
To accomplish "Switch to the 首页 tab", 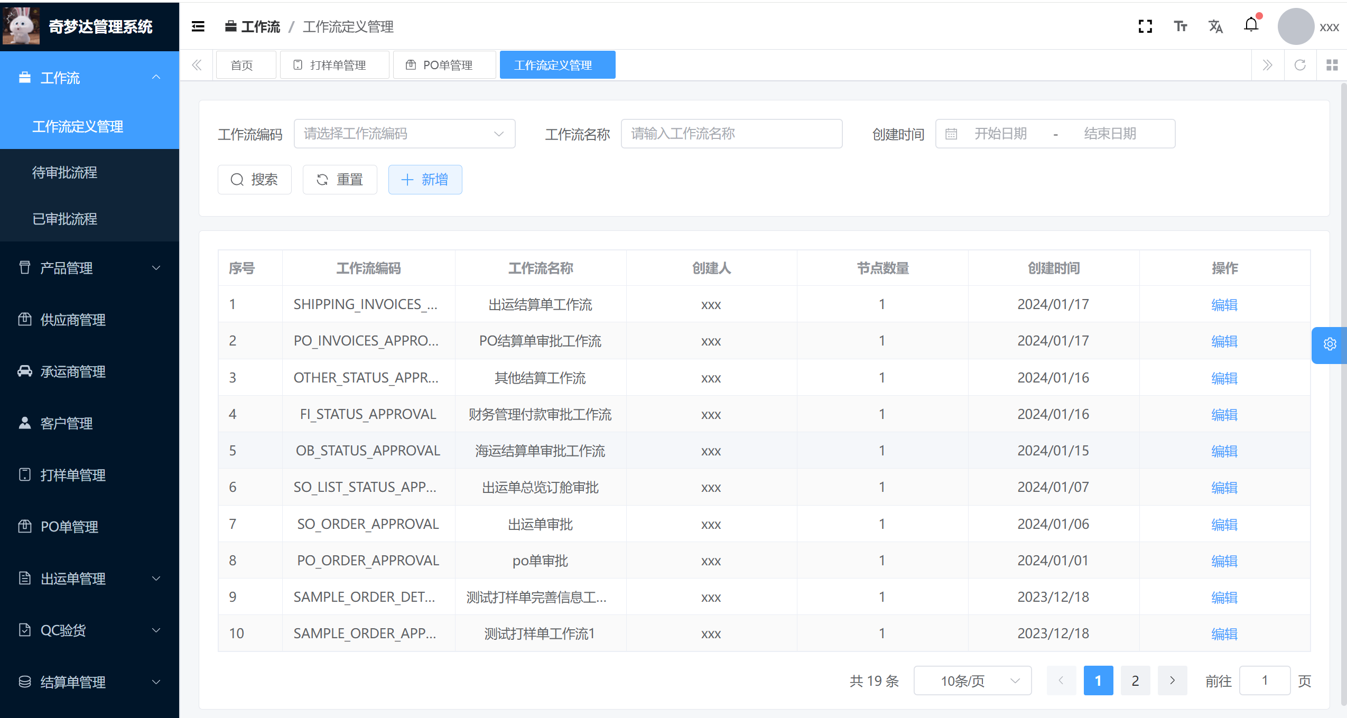I will click(246, 65).
